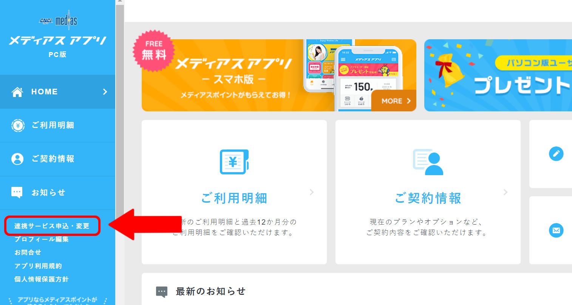This screenshot has height=305, width=572.
Task: Click the yen circle icon for ご利用明細
Action: pos(18,125)
